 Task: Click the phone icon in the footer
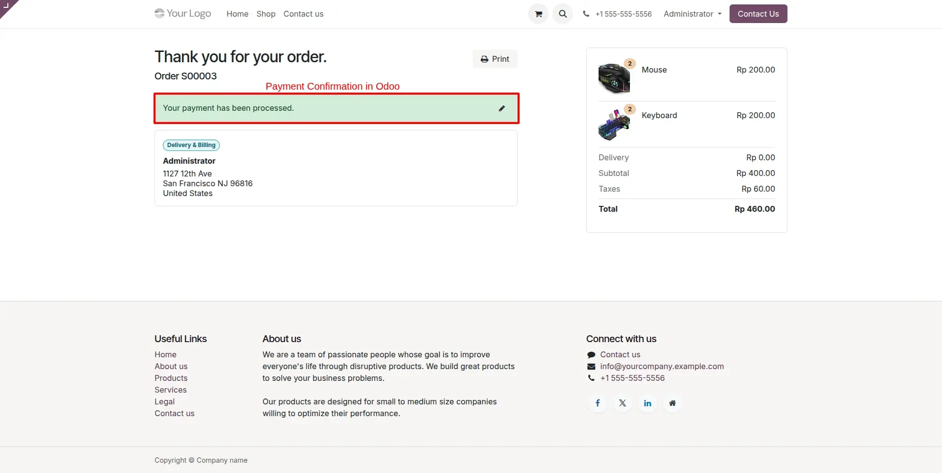(591, 378)
